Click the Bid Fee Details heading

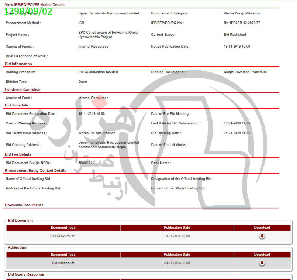18,154
